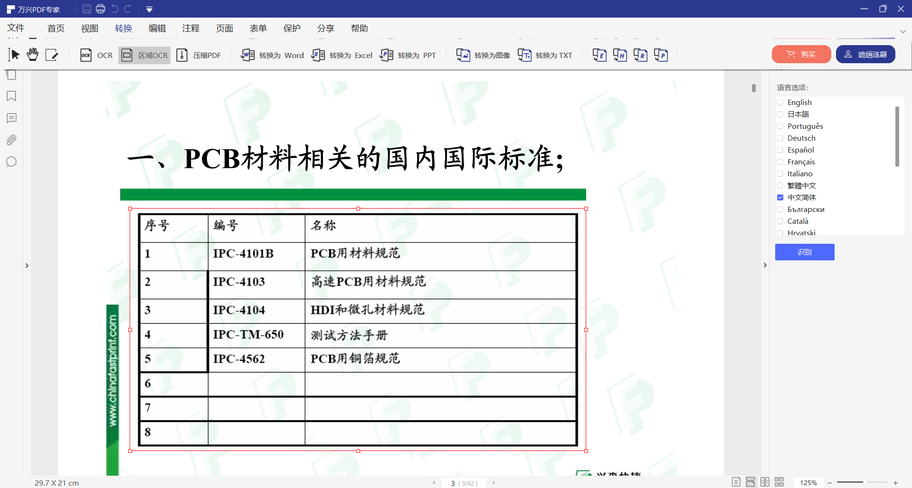The width and height of the screenshot is (912, 488).
Task: Go to the previous page arrow
Action: (x=434, y=483)
